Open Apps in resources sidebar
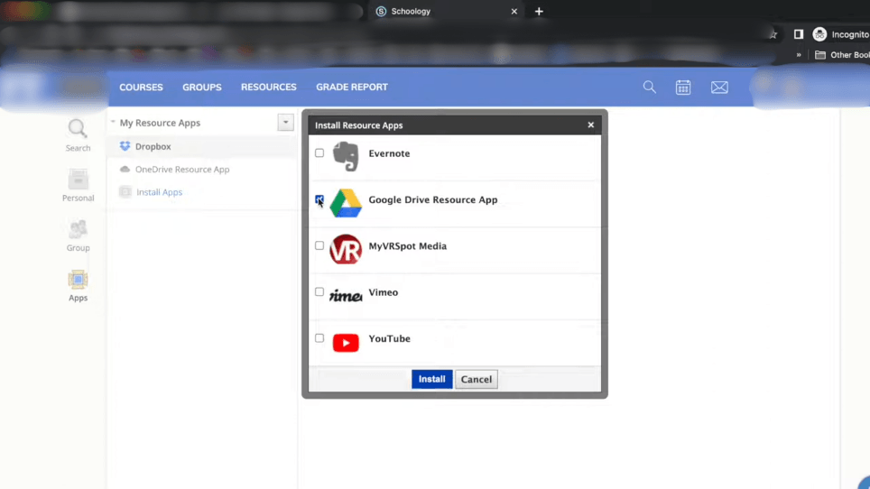This screenshot has height=489, width=870. (78, 285)
